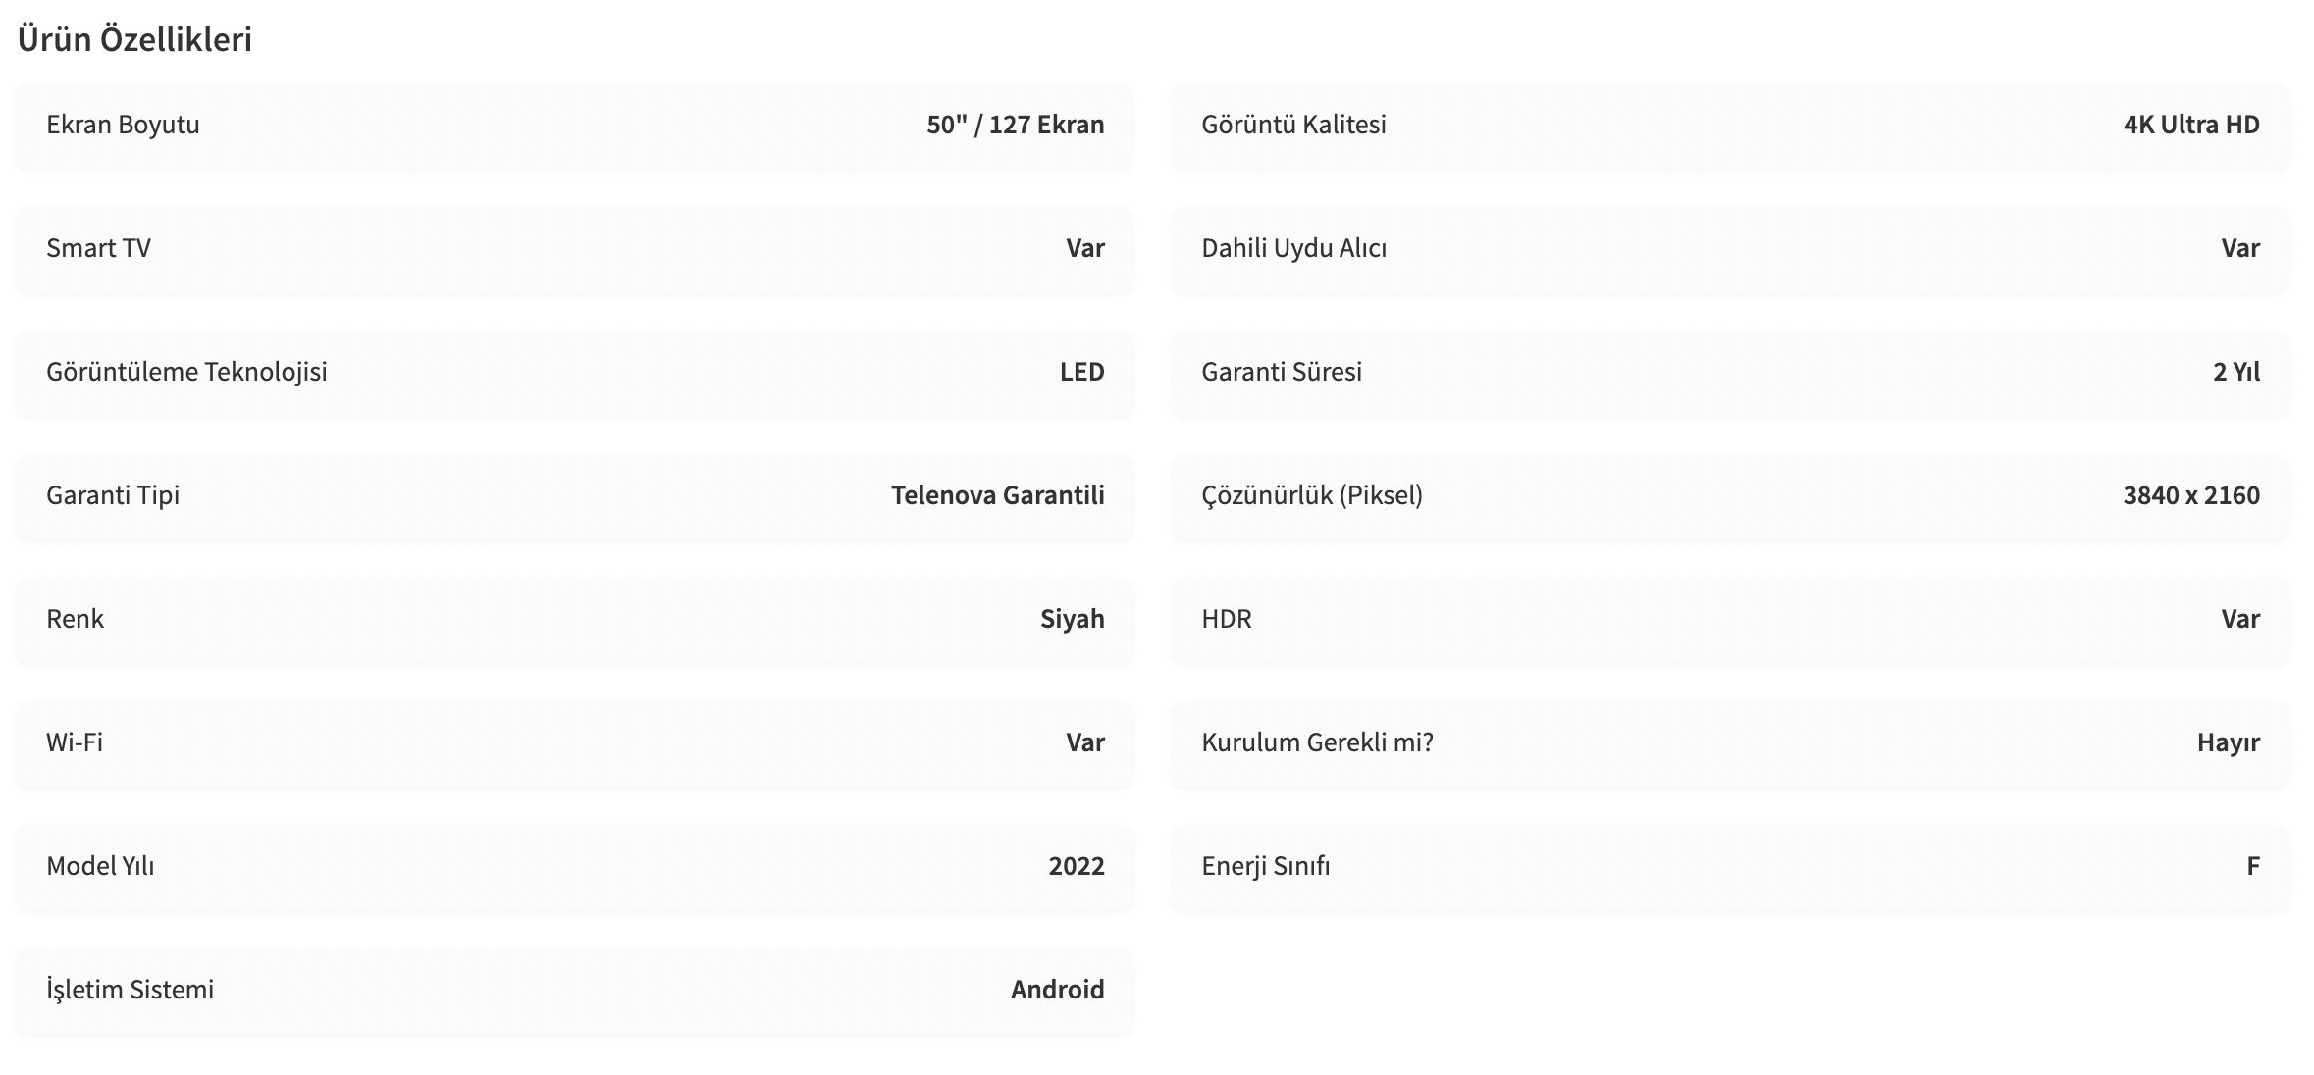Image resolution: width=2314 pixels, height=1075 pixels.
Task: Click the Çözünürlük (Piksel) label
Action: pos(1312,495)
